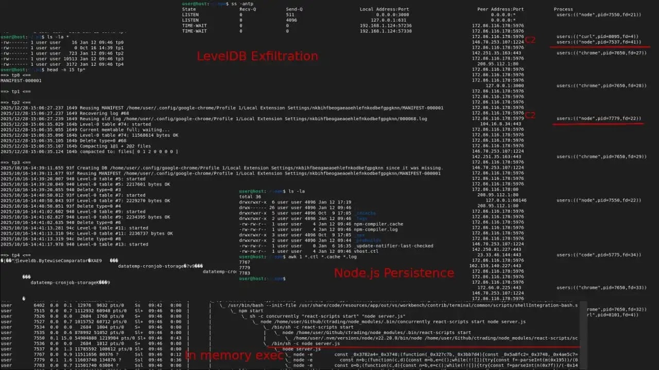This screenshot has width=659, height=370.
Task: Select the "LevelDB Exfiltration" red annotation
Action: pyautogui.click(x=257, y=56)
